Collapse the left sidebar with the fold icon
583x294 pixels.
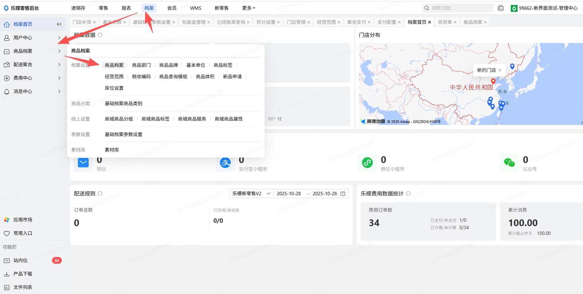[59, 24]
